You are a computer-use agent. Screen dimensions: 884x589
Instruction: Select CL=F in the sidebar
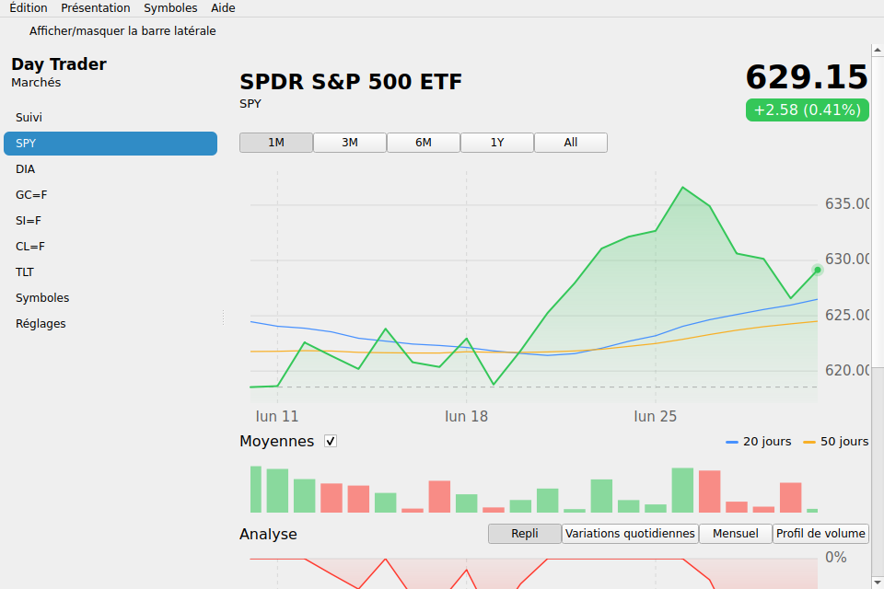(110, 247)
